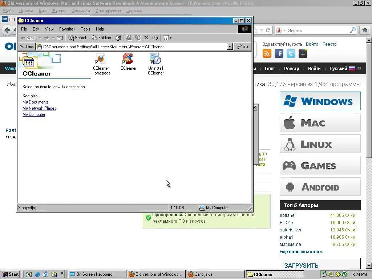372x279 pixels.
Task: Open the View menu in CCleaner window
Action: 49,29
